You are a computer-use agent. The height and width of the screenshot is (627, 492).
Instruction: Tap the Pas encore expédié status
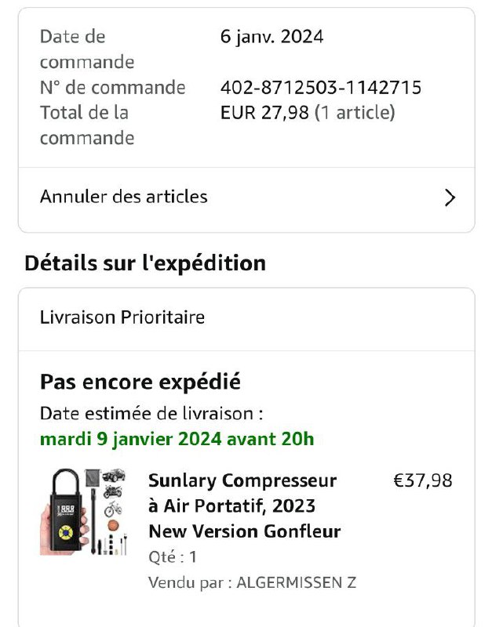(x=140, y=382)
